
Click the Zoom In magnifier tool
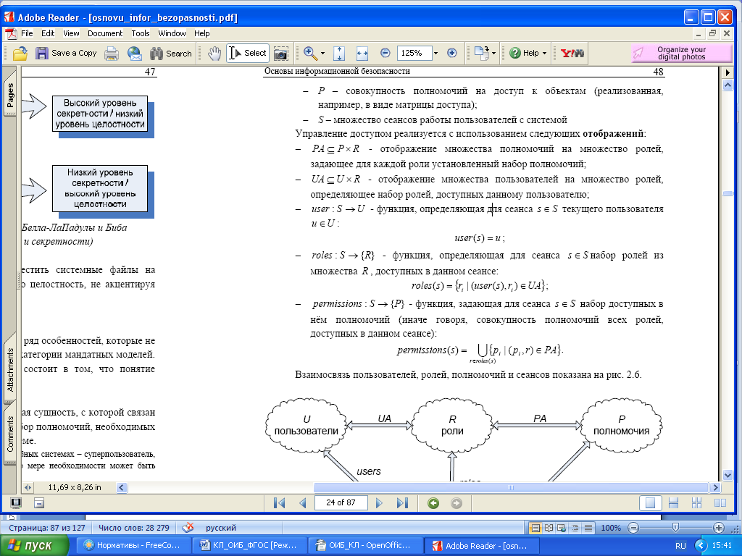[310, 53]
